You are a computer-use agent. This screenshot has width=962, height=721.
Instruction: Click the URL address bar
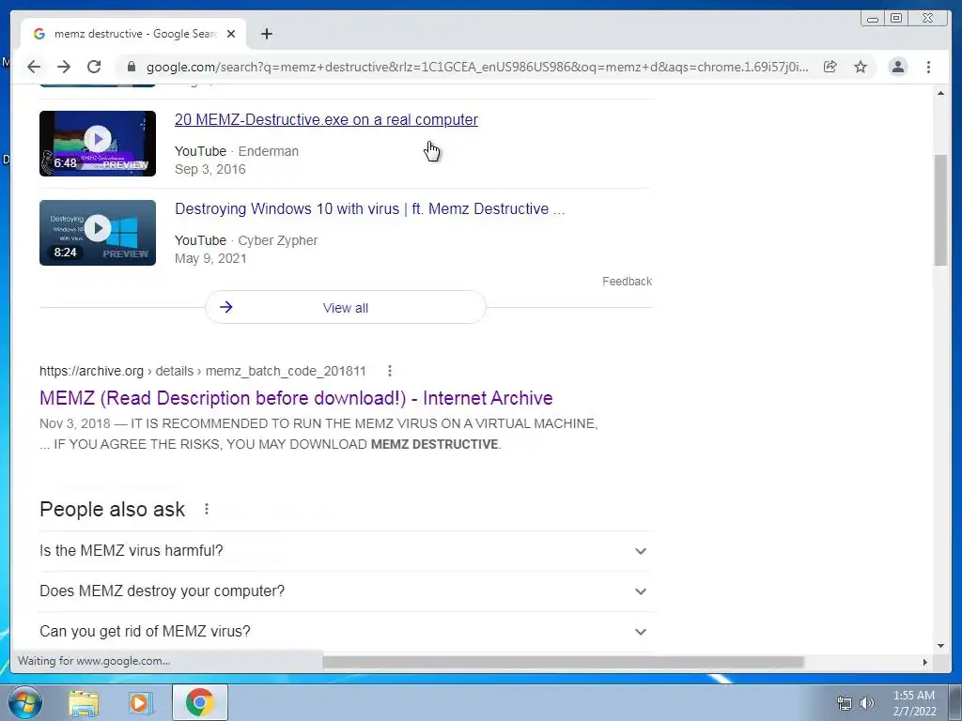[476, 67]
